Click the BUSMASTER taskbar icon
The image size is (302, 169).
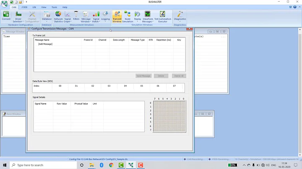point(131,165)
